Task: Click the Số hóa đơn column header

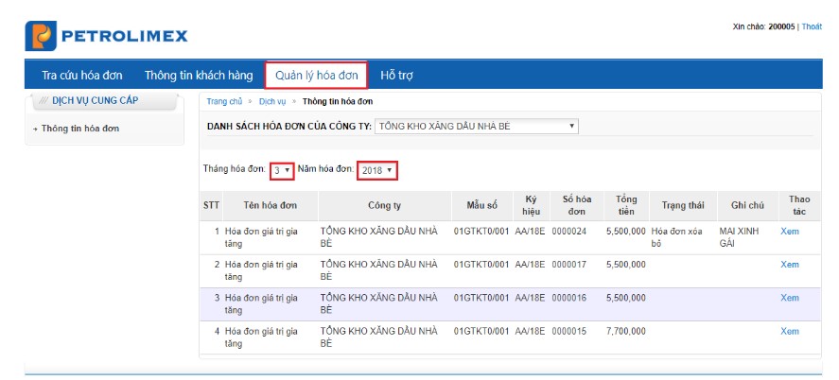Action: click(x=577, y=205)
